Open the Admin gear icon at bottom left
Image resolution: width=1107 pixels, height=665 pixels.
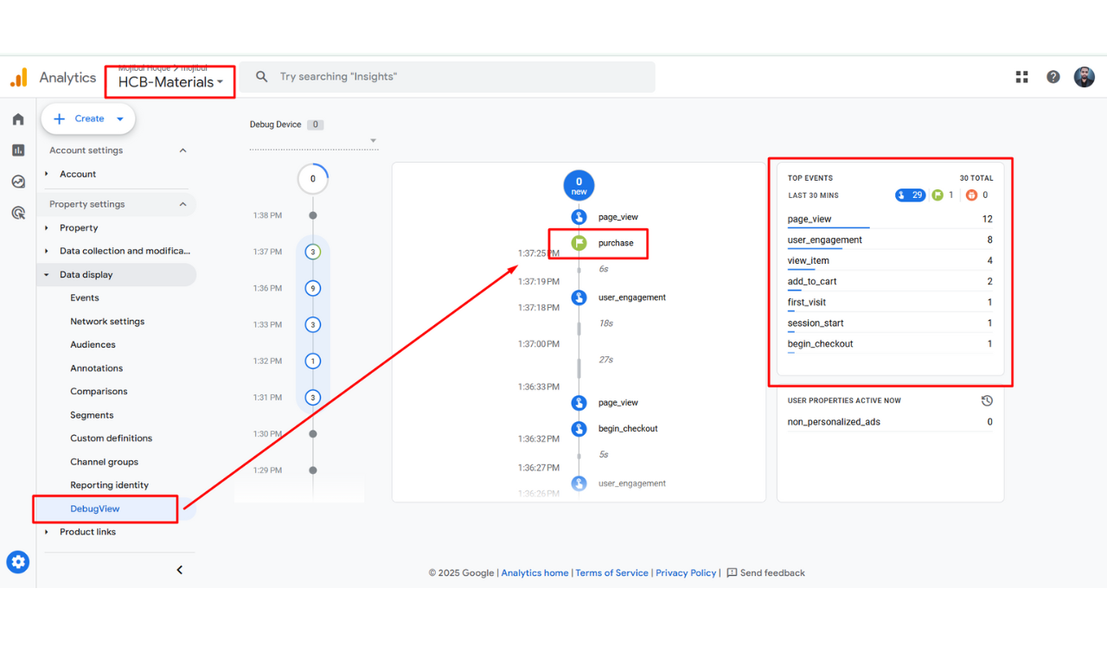(17, 562)
